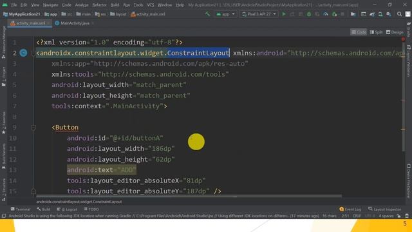Open the Layout Inspector panel
This screenshot has width=412, height=232.
(x=385, y=209)
